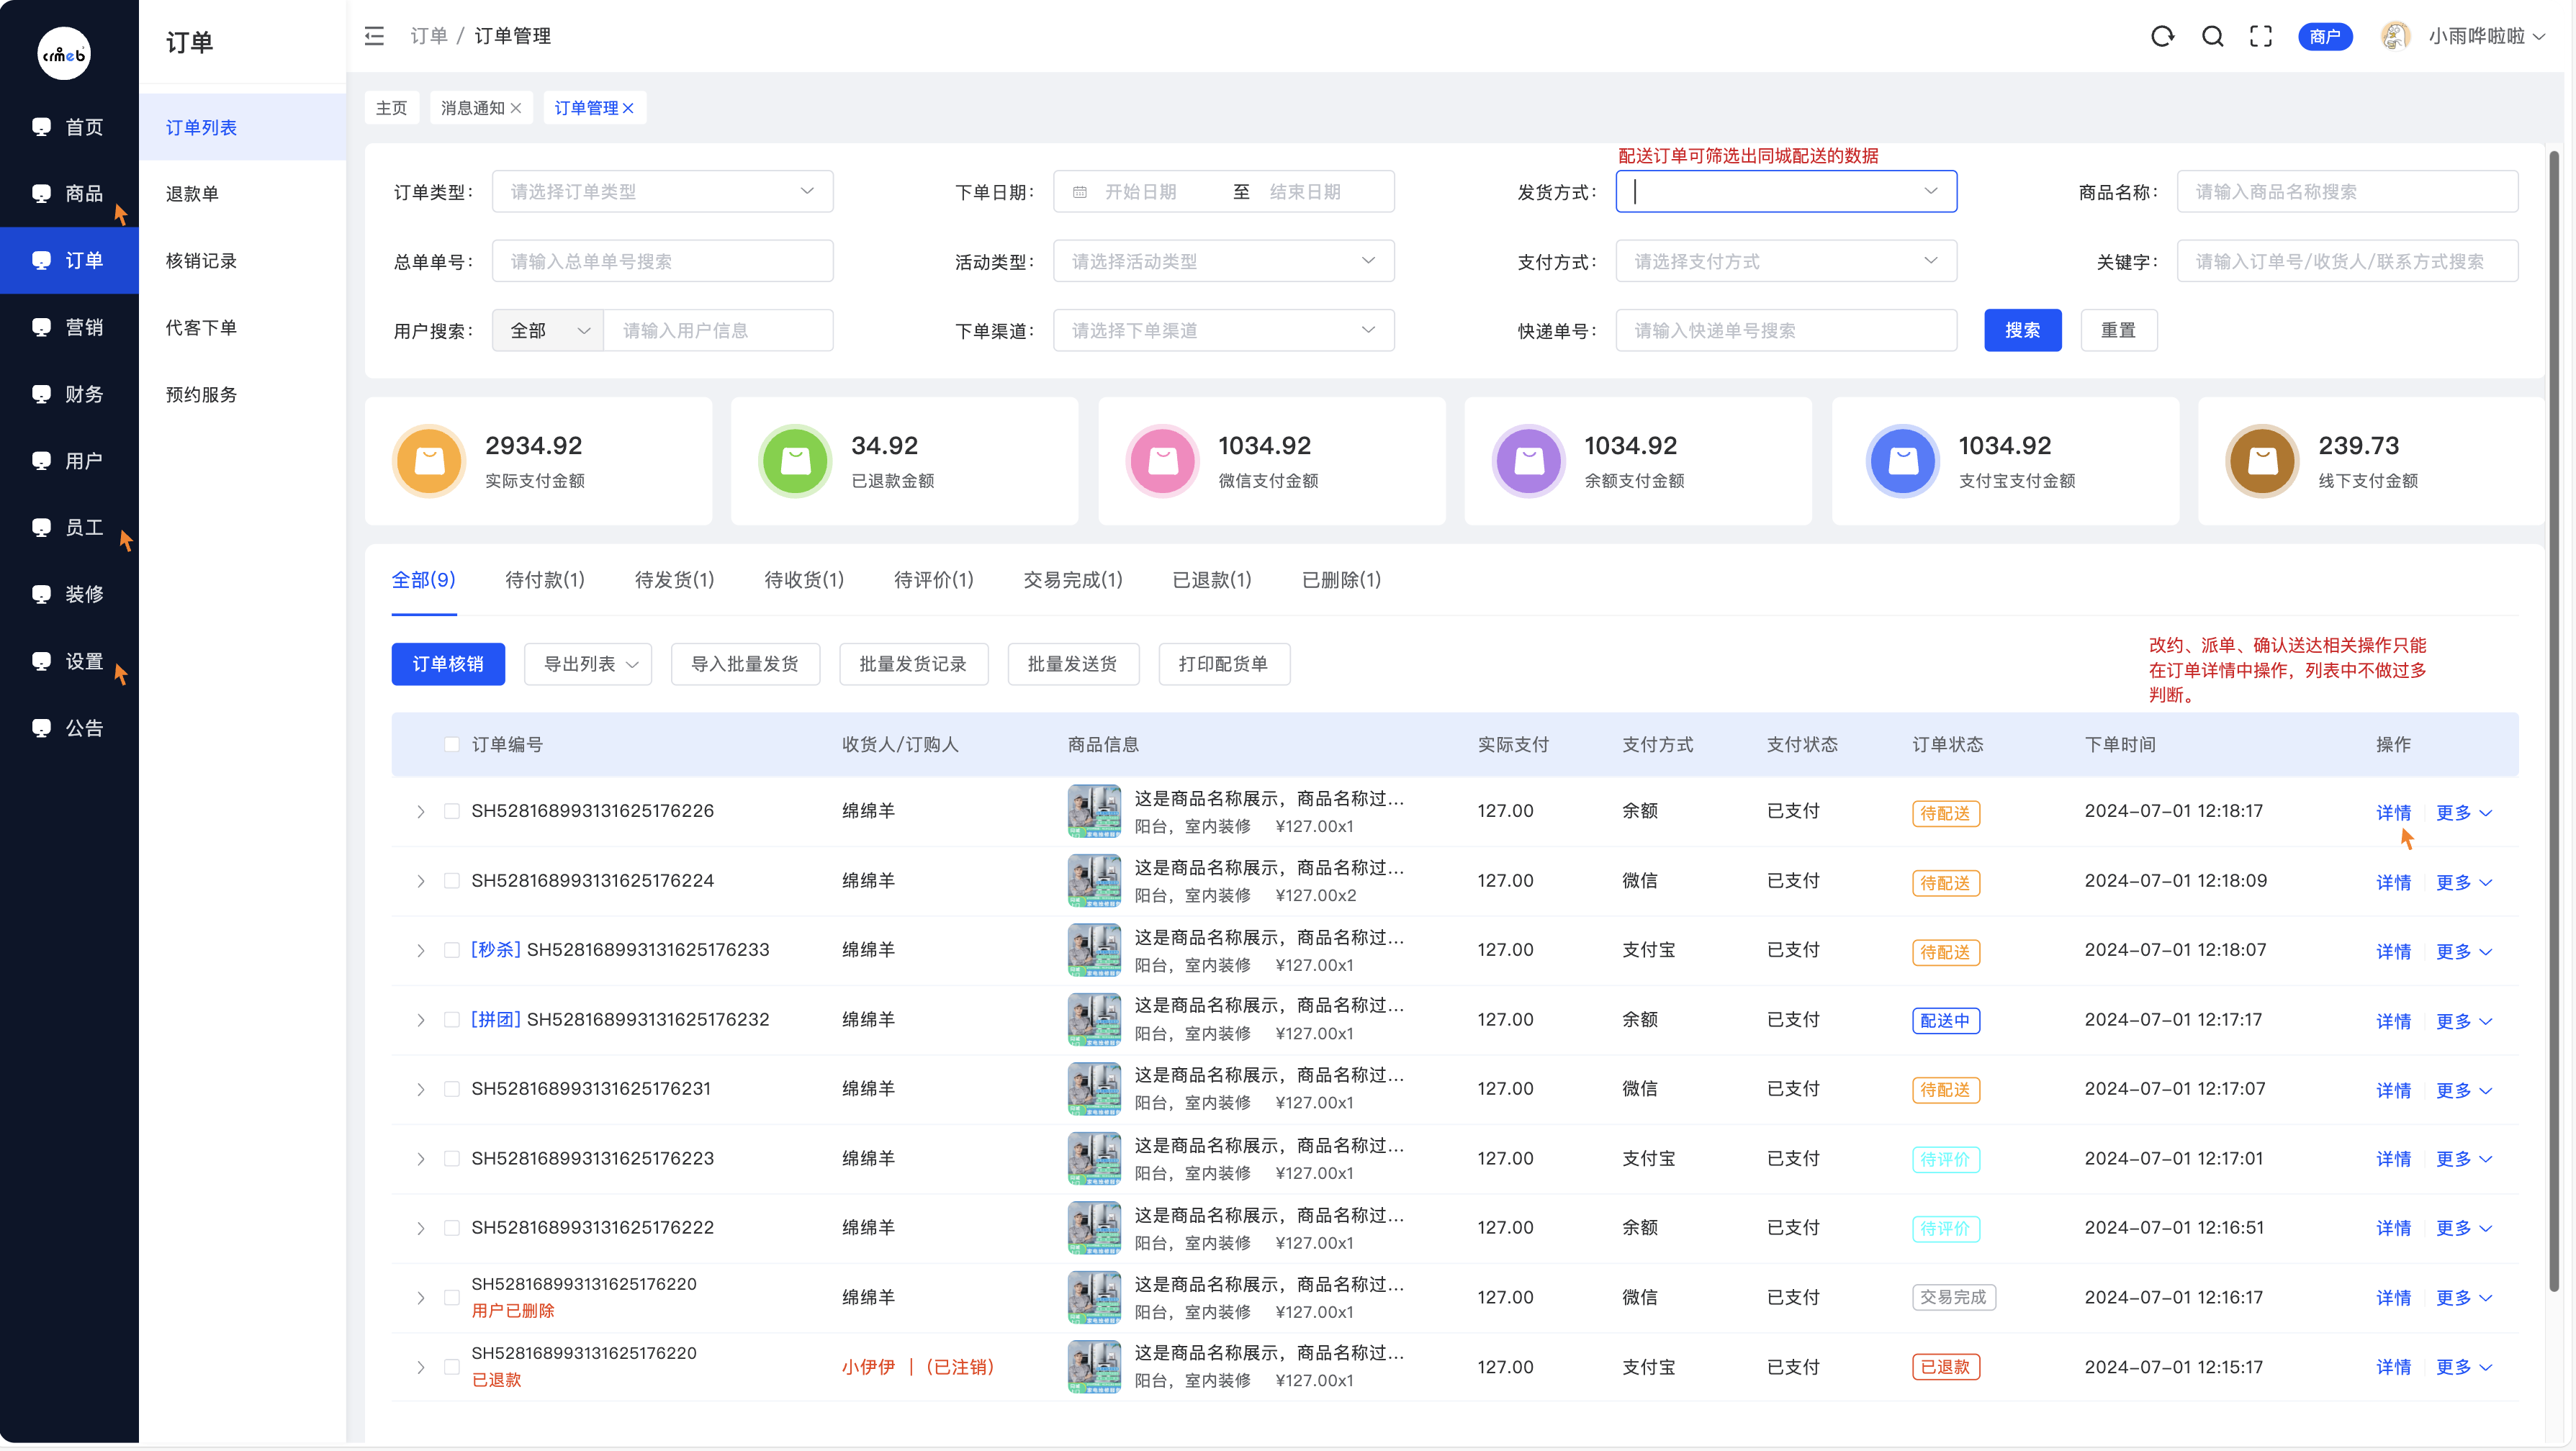
Task: Refresh the page with the reload icon
Action: 2162,36
